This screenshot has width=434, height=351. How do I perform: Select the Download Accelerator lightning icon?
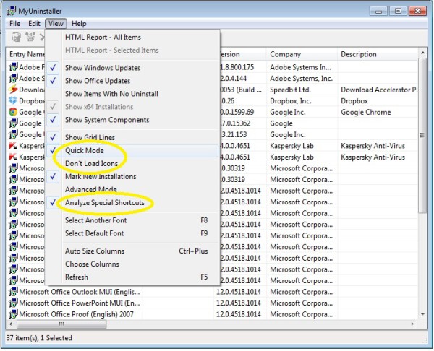click(13, 90)
